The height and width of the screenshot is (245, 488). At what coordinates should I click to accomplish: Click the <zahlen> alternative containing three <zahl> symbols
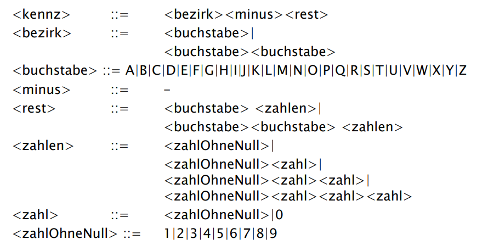tap(288, 196)
